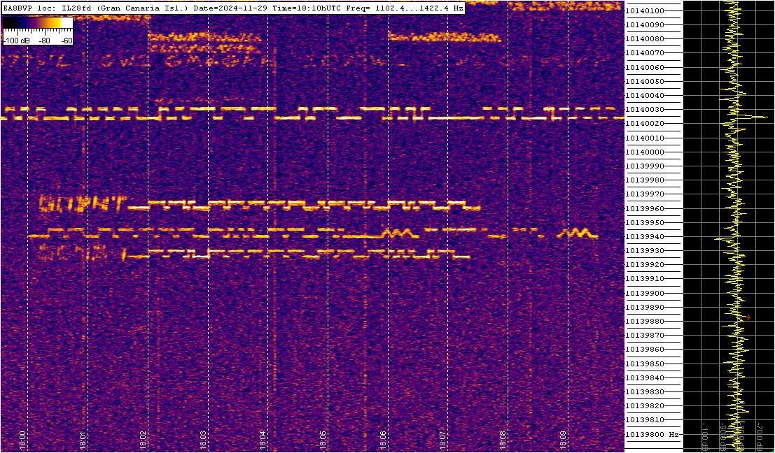Click the 10139870 frequency label

pyautogui.click(x=645, y=335)
